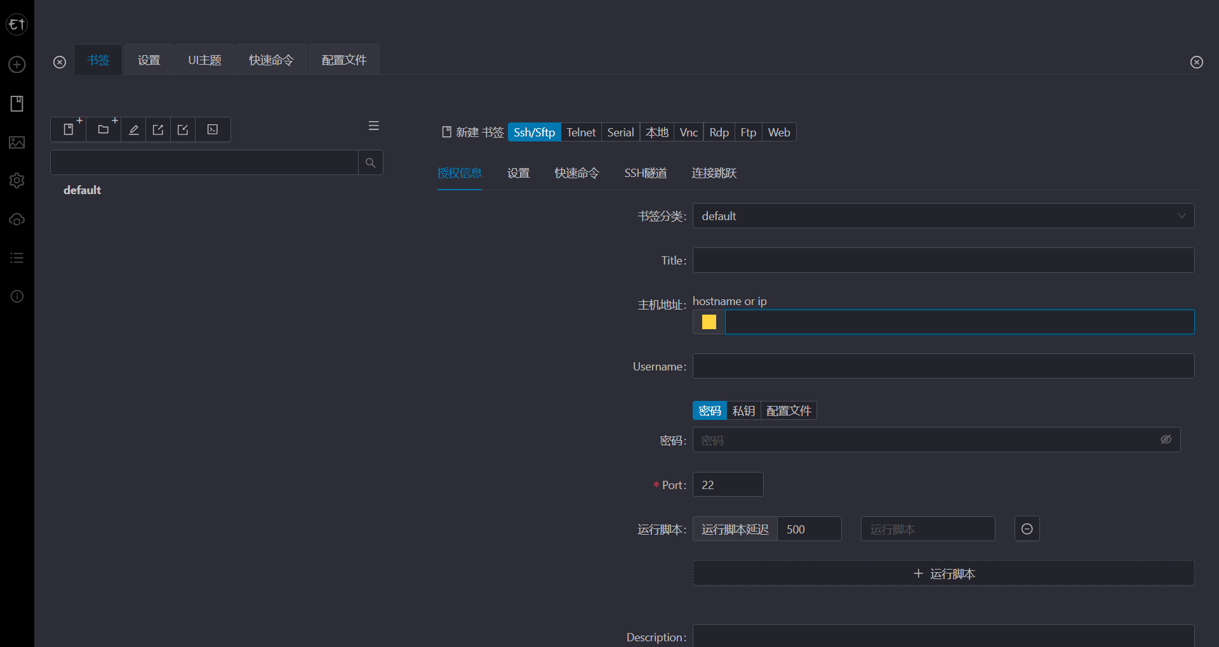Viewport: 1219px width, 647px height.
Task: Click the bookmark search magnifier button
Action: 371,163
